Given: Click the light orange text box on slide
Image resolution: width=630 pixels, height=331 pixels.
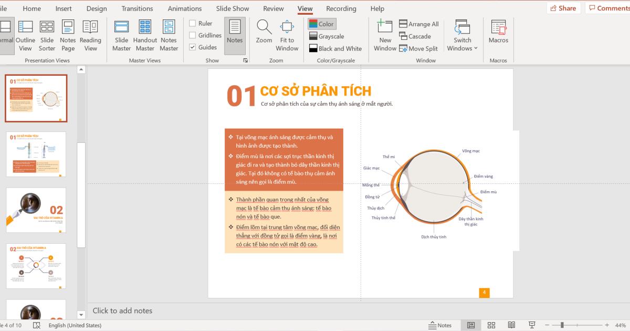Looking at the screenshot, I should [284, 222].
